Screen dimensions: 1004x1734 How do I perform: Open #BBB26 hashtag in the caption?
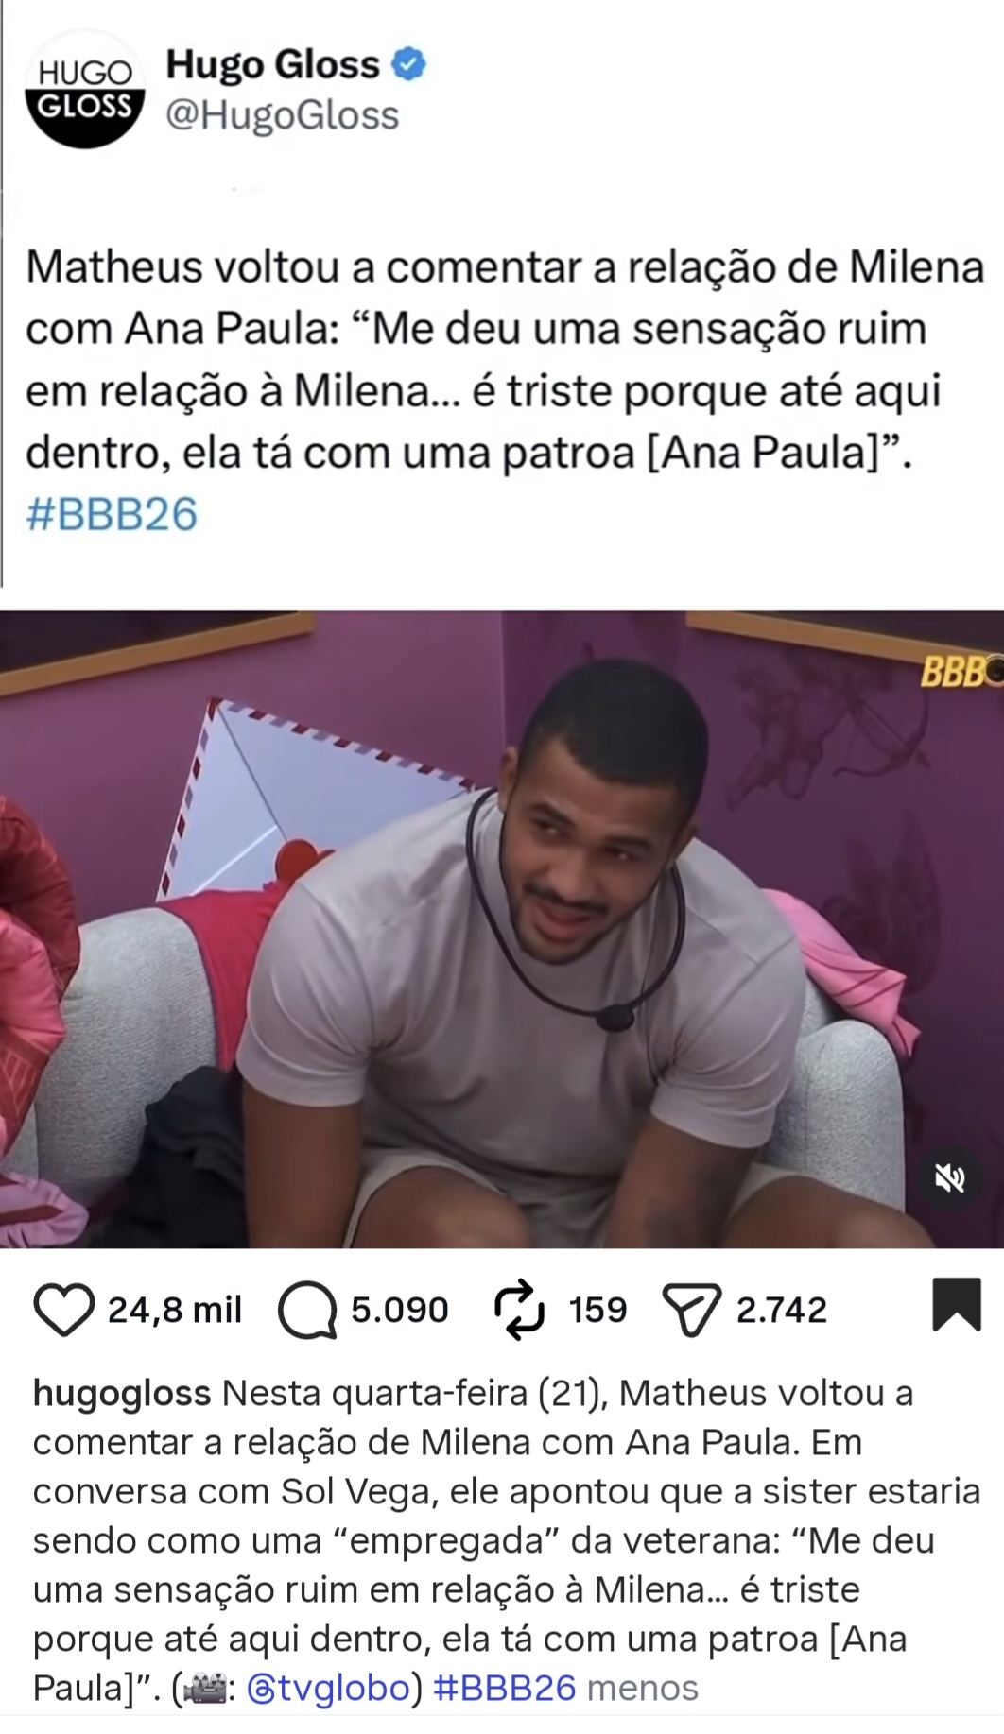pyautogui.click(x=504, y=1688)
